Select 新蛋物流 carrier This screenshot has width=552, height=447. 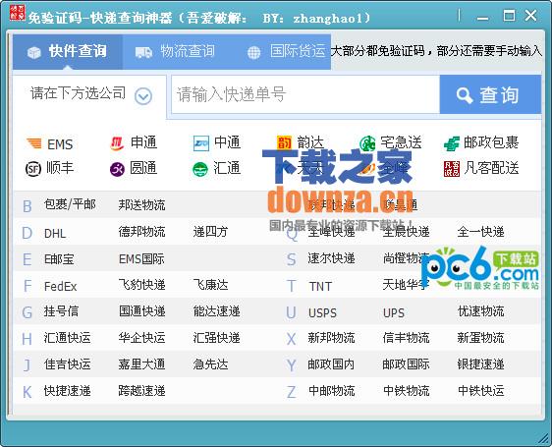(480, 338)
